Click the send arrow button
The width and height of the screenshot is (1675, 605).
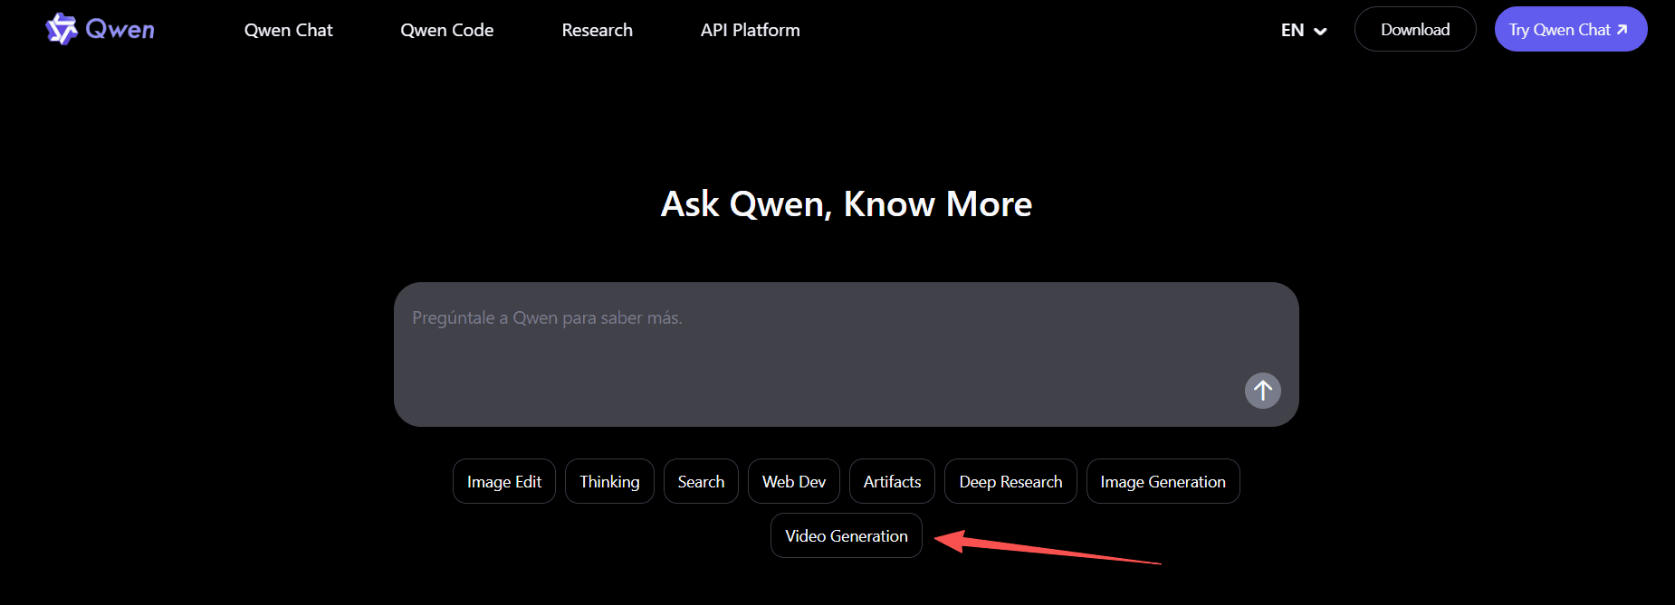(1262, 391)
